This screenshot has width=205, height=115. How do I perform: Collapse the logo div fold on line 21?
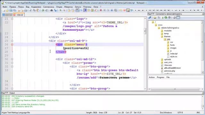point(12,19)
